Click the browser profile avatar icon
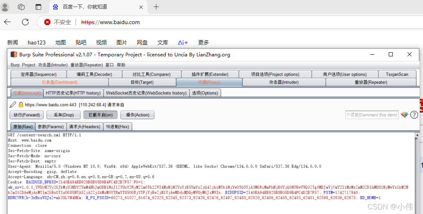Viewport: 423px width, 214px height. [5, 7]
